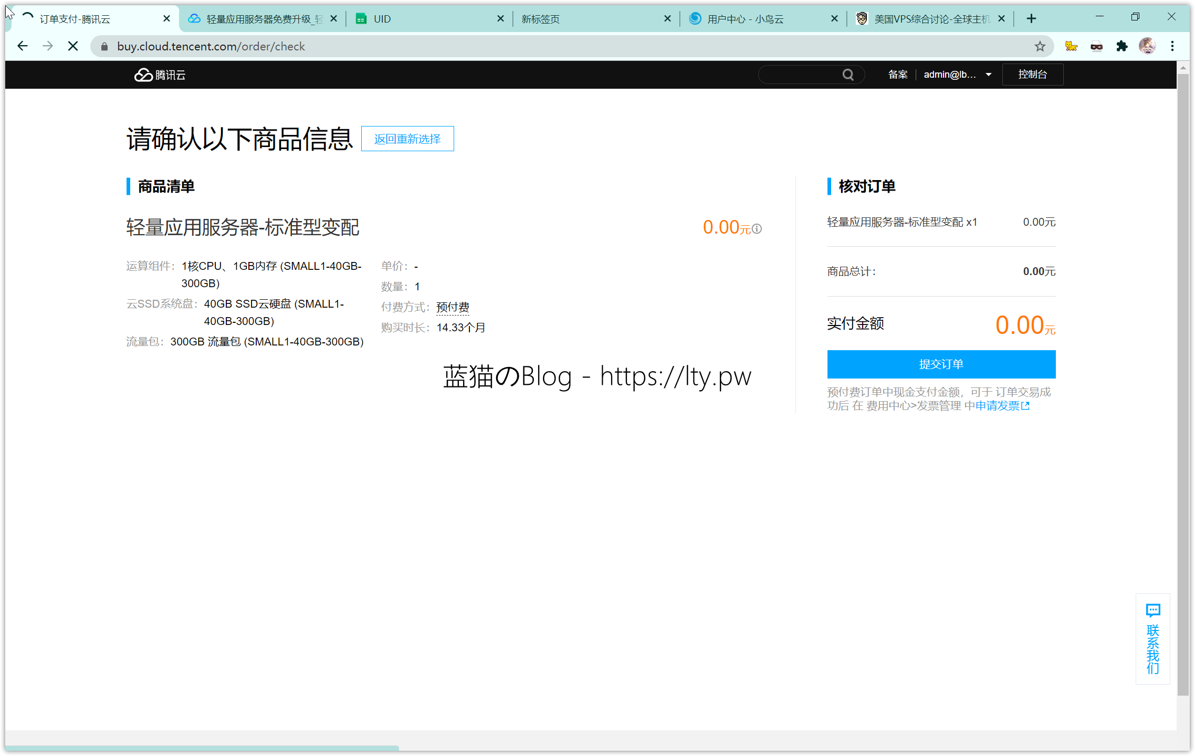1195x756 pixels.
Task: Click 返回重新选择 button
Action: click(407, 139)
